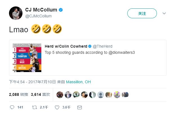
Task: Open the first liker's avatar
Action: 60,95
